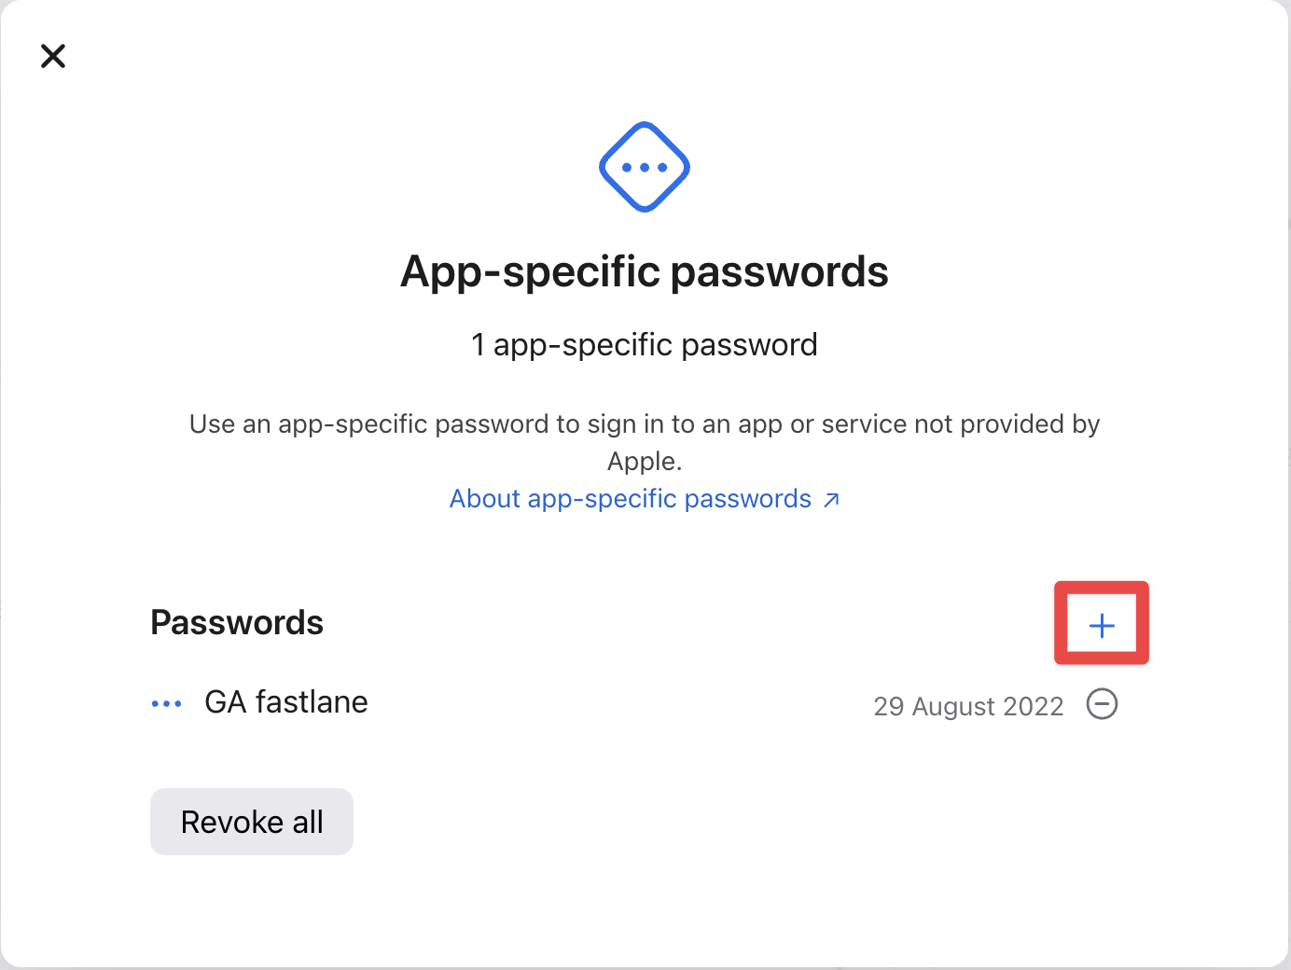Click the three dots inside the diamond icon
Image resolution: width=1291 pixels, height=970 pixels.
pos(645,168)
